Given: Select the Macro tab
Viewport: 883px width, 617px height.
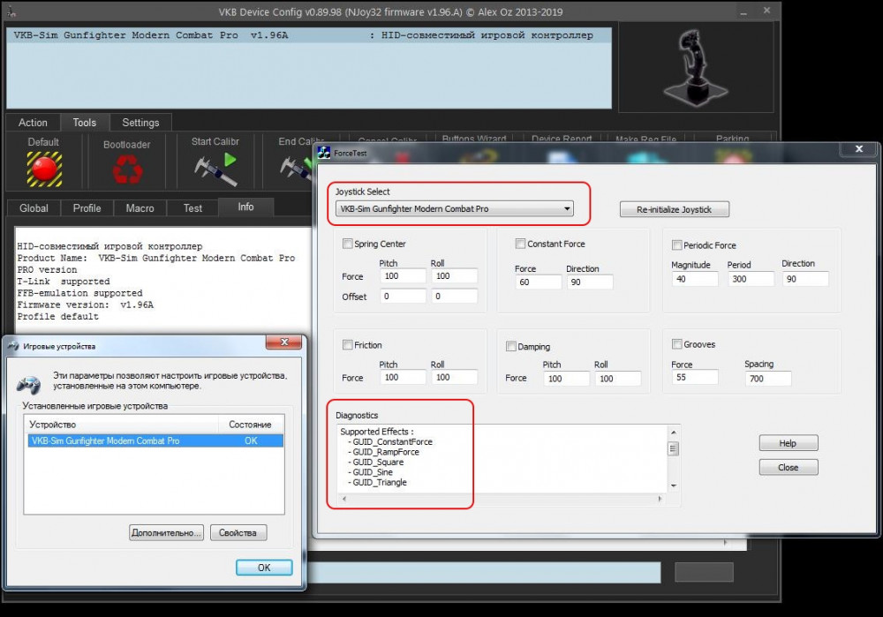Looking at the screenshot, I should coord(140,208).
